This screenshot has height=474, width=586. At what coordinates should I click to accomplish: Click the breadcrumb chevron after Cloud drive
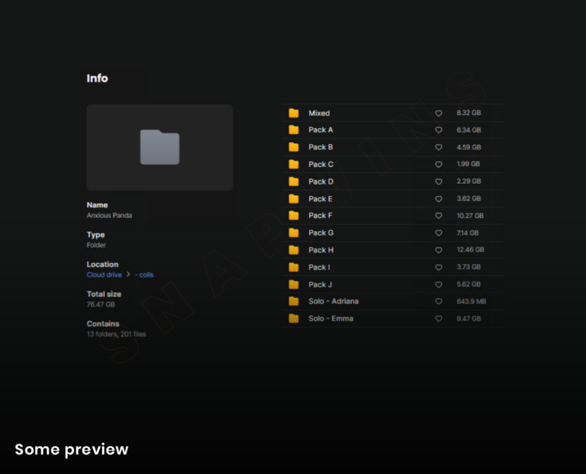point(128,274)
